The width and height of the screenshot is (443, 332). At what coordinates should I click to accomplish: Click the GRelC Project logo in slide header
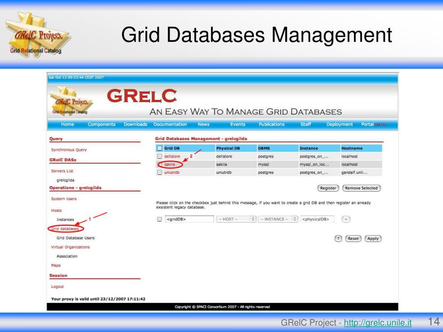(38, 35)
